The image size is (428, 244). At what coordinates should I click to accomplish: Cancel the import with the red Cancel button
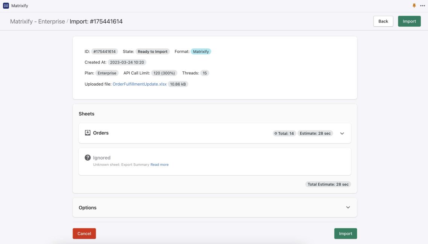(x=84, y=233)
